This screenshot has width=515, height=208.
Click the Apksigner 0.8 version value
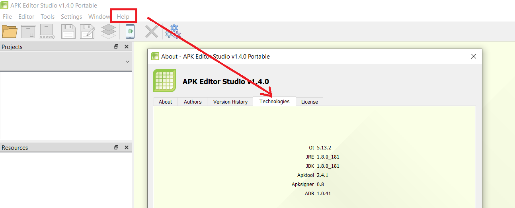(320, 184)
